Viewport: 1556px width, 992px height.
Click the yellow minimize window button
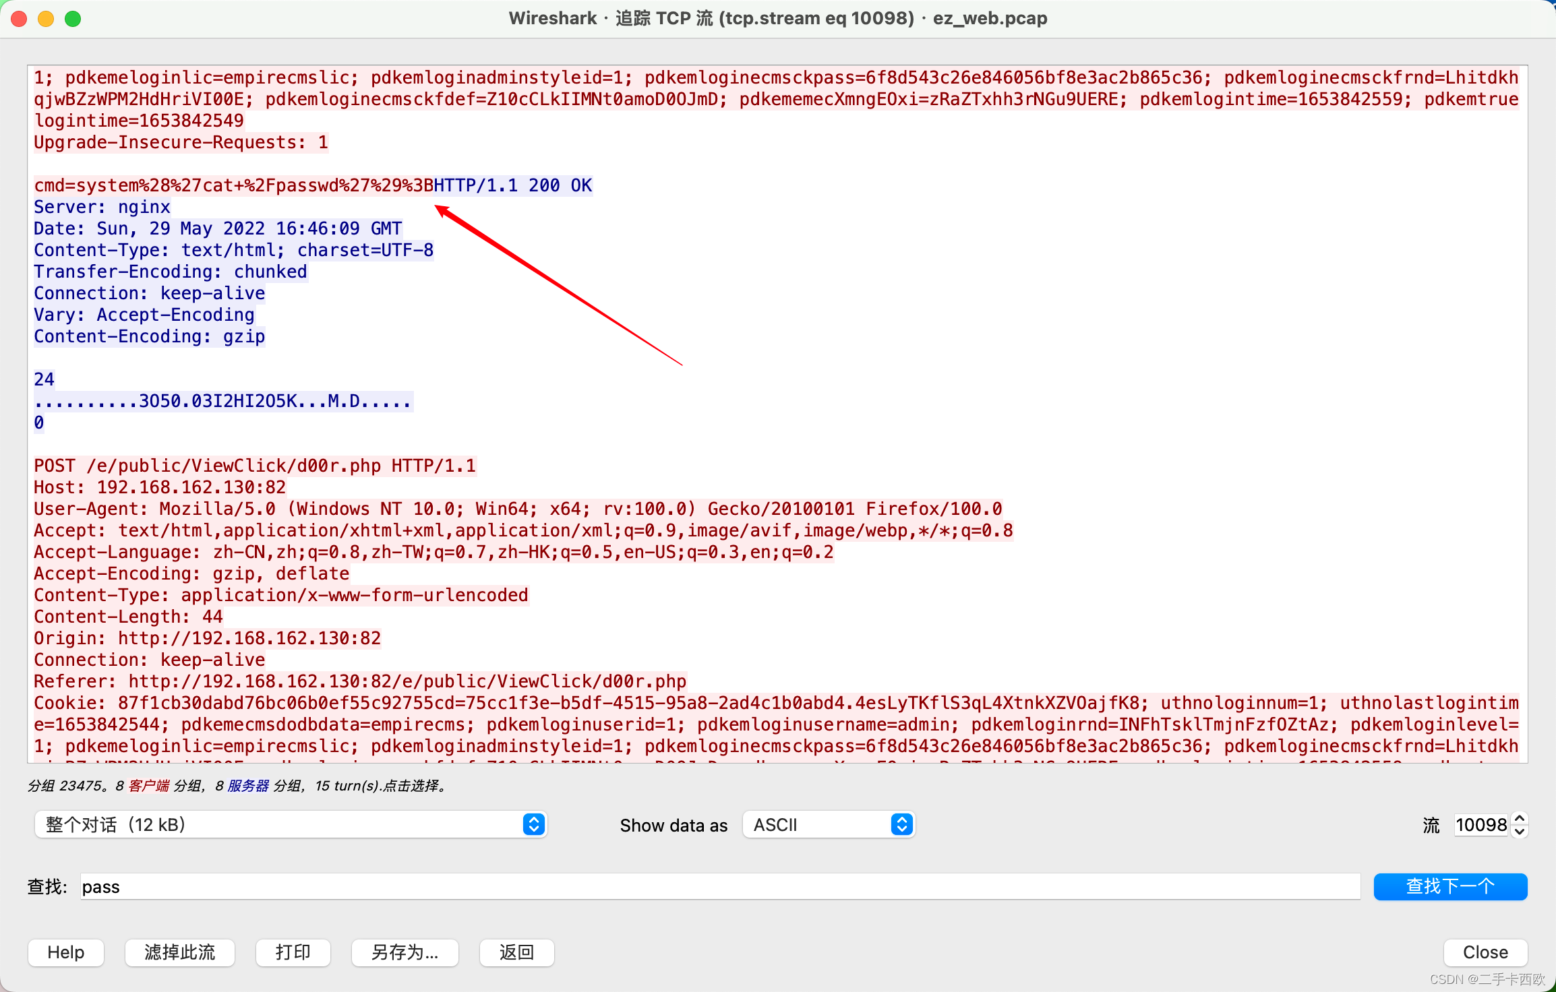click(x=46, y=19)
